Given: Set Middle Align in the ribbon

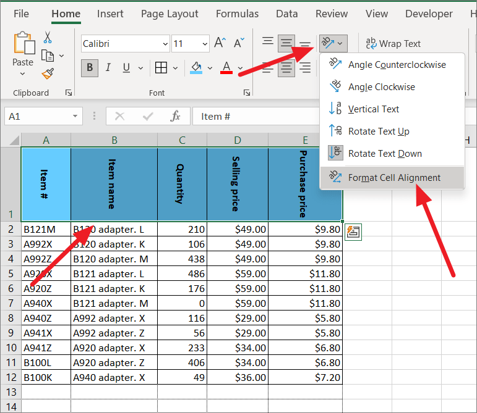Looking at the screenshot, I should pos(286,43).
